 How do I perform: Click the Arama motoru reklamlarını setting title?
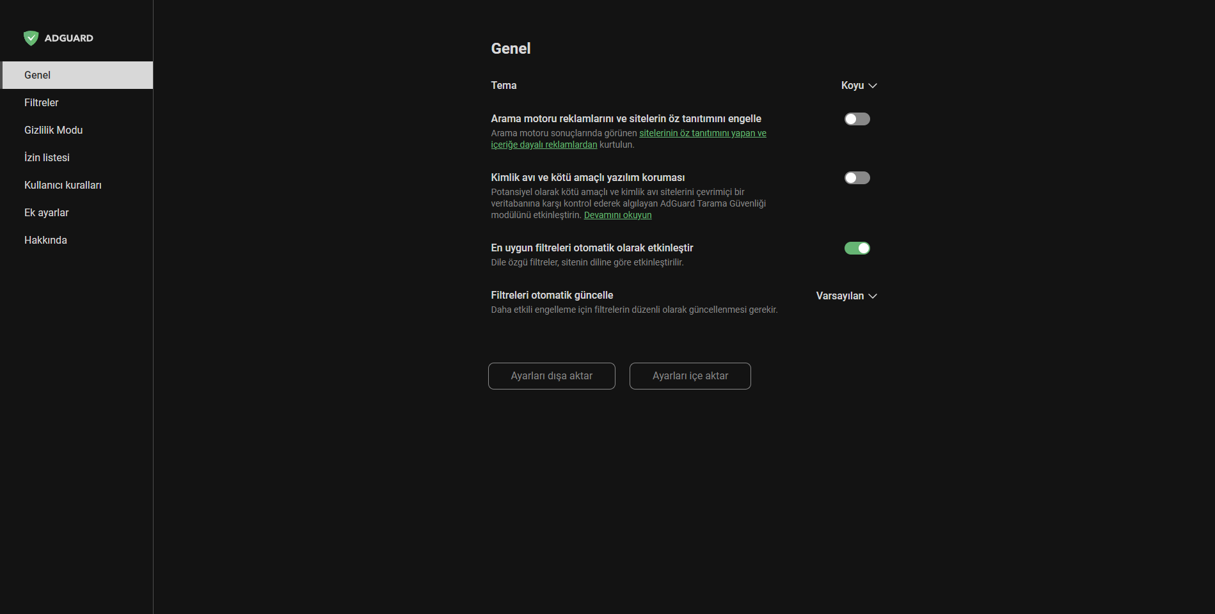pyautogui.click(x=626, y=118)
